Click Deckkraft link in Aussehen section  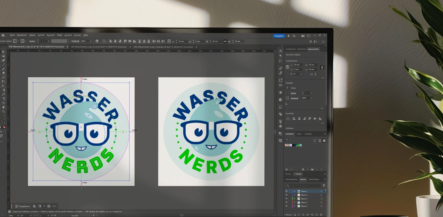pos(295,98)
